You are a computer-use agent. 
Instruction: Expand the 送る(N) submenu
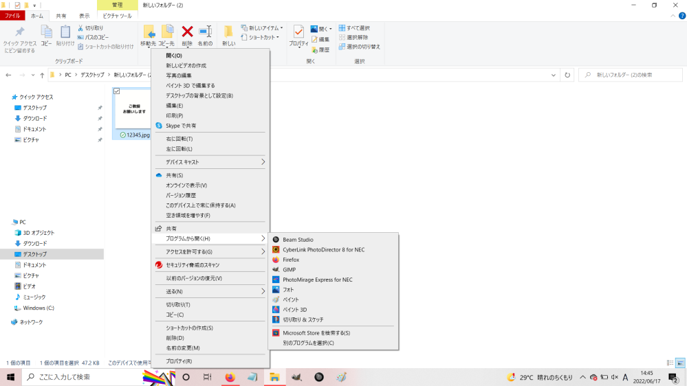pos(210,291)
